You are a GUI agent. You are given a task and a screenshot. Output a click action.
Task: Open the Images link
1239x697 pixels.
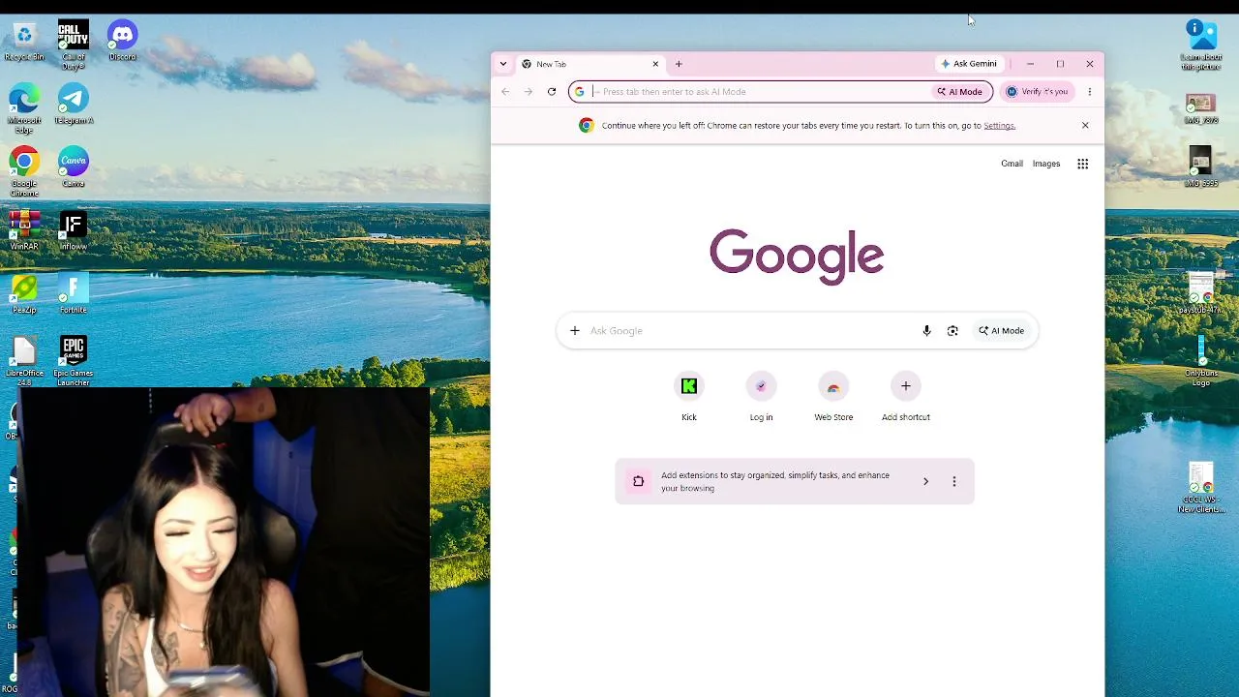point(1046,164)
